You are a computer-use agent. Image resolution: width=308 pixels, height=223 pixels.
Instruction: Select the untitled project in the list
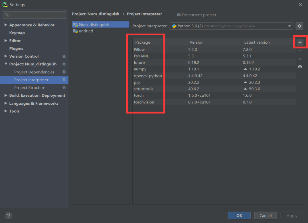click(101, 31)
